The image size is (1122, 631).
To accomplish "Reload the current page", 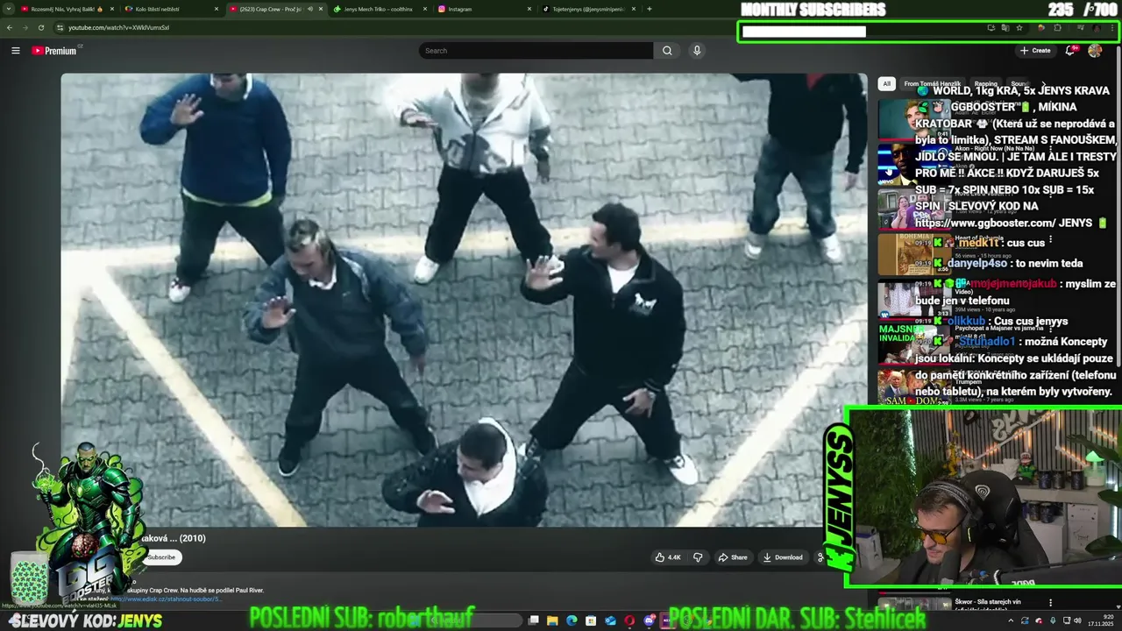I will pyautogui.click(x=40, y=27).
